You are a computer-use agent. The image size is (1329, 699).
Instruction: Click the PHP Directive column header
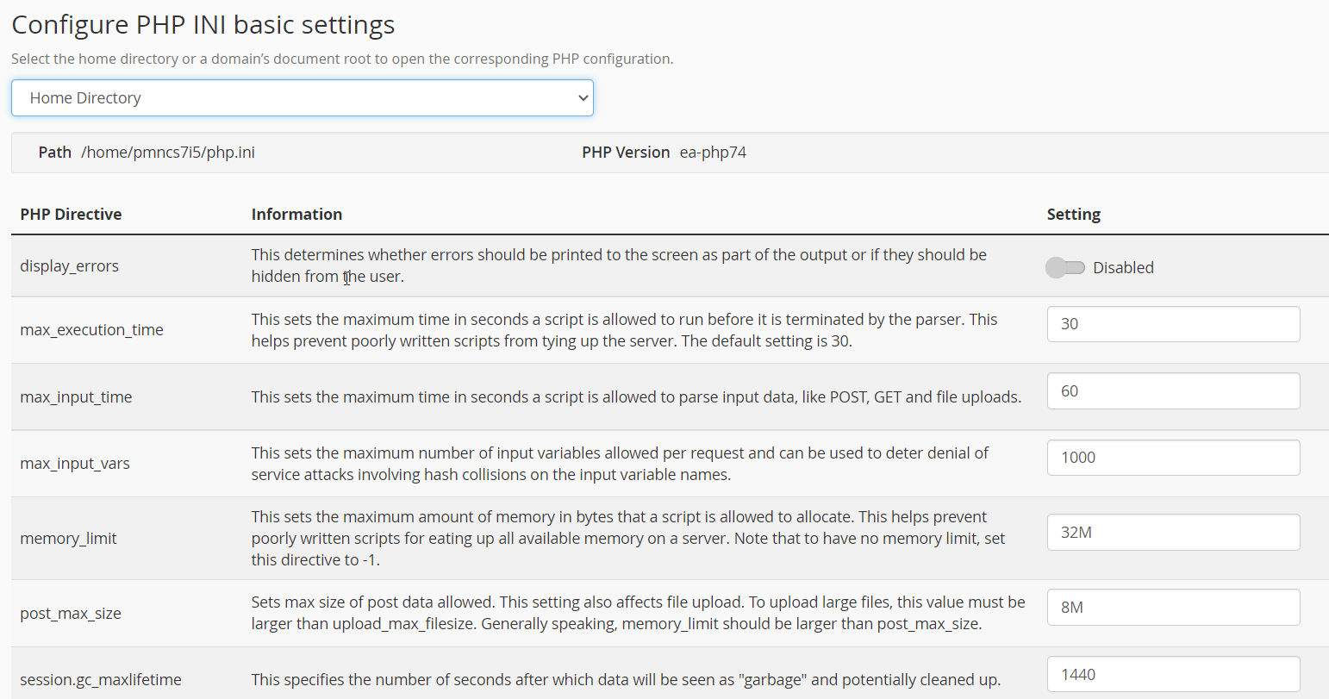tap(71, 215)
